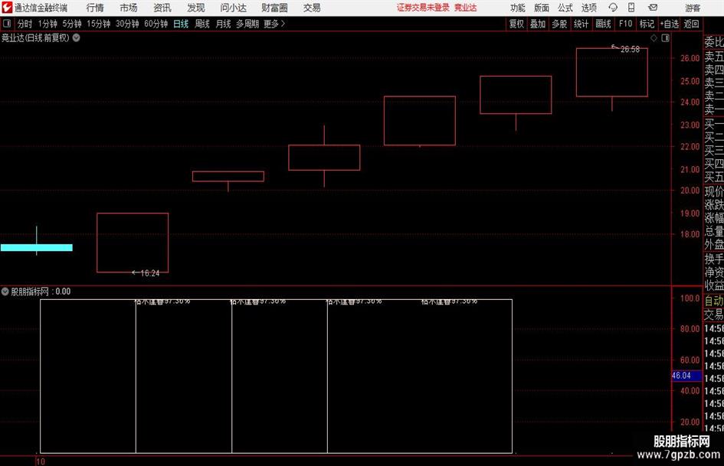724x466 pixels.
Task: Open the 功能 menu
Action: 518,8
